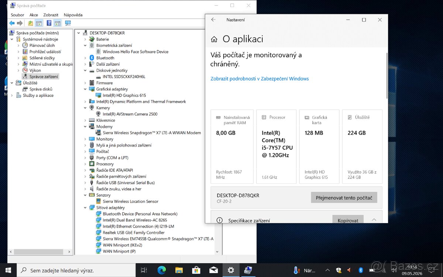
Task: Select Intel(R) AVStream Camera 2500
Action: coord(130,114)
